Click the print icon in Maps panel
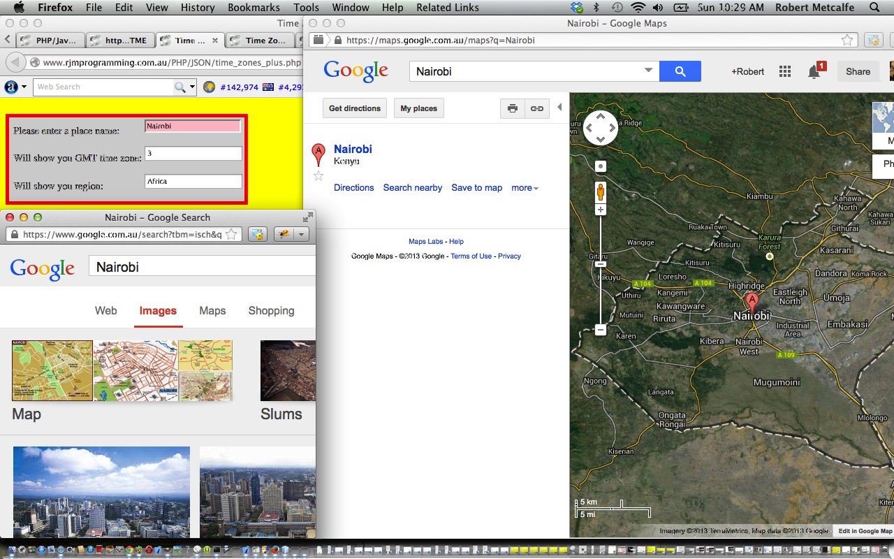 (513, 108)
